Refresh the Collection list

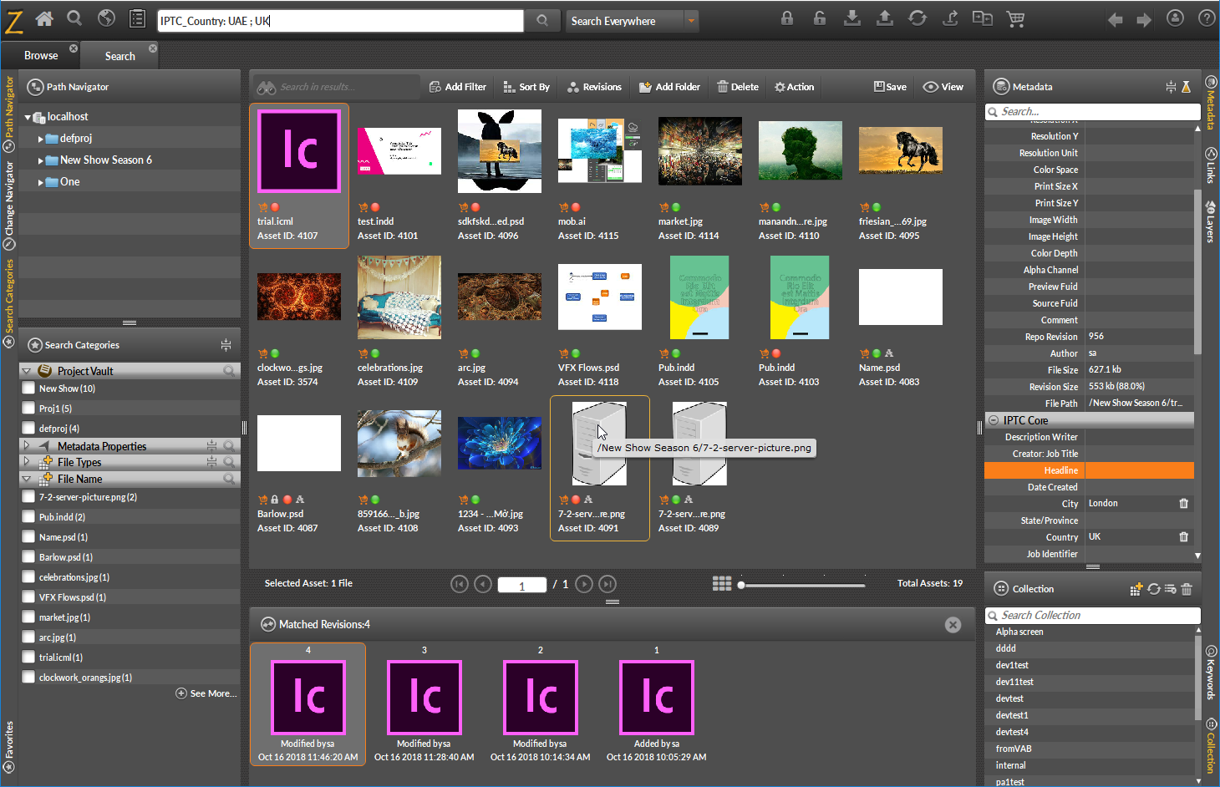1154,589
